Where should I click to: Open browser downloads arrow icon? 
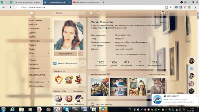pyautogui.click(x=196, y=7)
